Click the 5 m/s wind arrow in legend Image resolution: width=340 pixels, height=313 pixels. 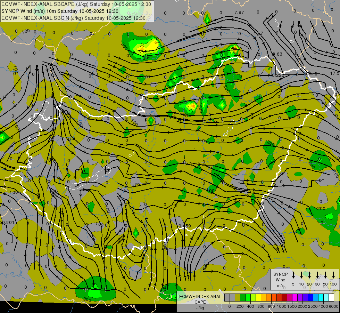pyautogui.click(x=293, y=275)
